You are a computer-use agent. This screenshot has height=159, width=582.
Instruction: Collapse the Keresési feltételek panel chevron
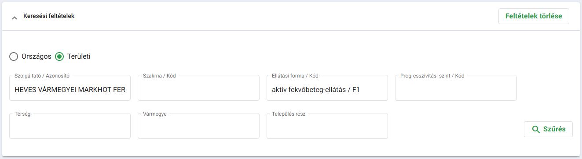15,18
